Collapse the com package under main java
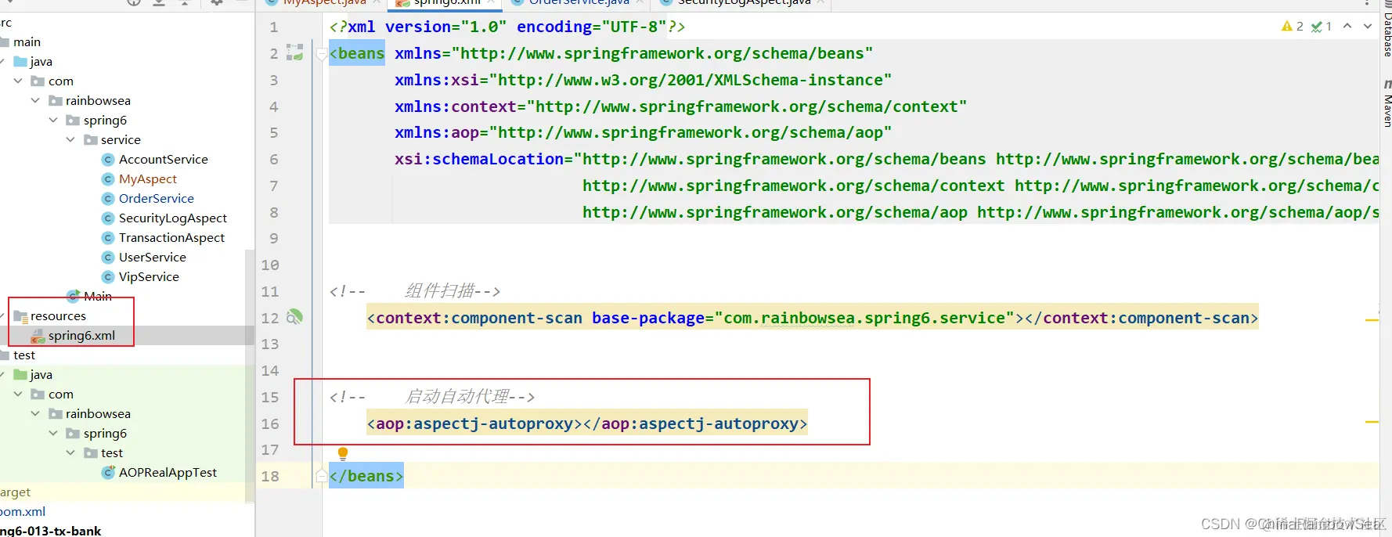Viewport: 1392px width, 537px height. (x=18, y=81)
